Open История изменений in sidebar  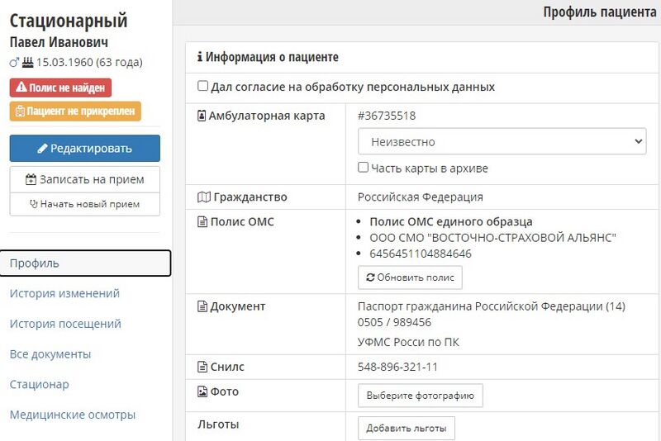(x=64, y=293)
